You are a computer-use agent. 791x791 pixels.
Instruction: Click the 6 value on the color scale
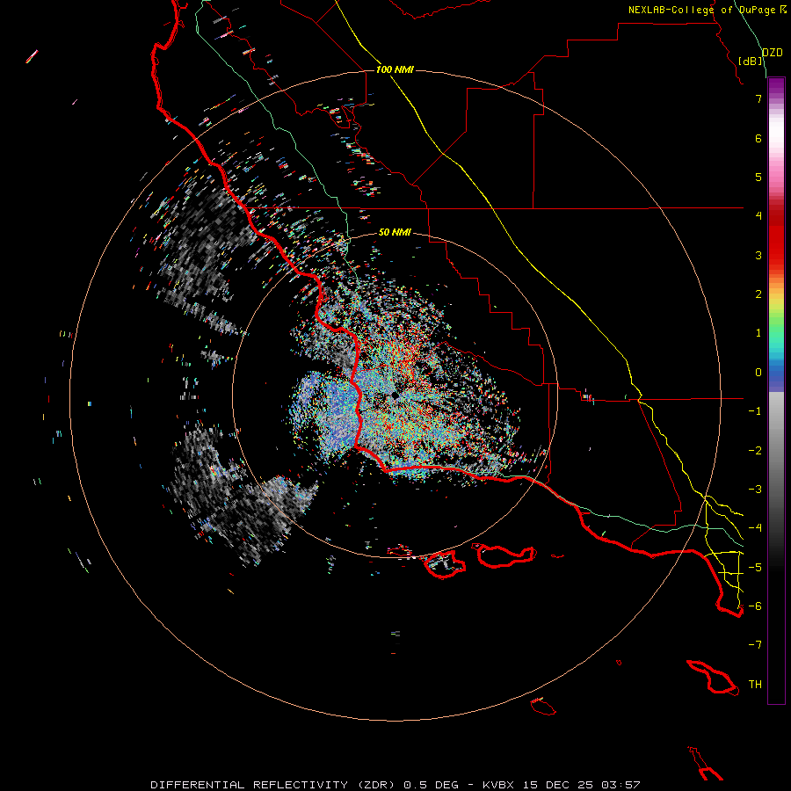click(758, 138)
